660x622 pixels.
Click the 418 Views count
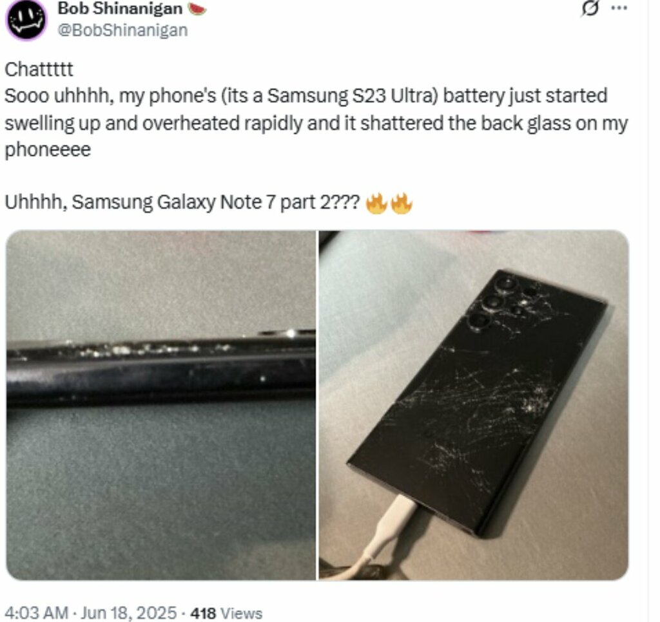[226, 613]
